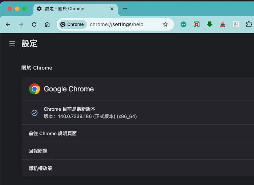The width and height of the screenshot is (254, 185).
Task: Open the red car extension icon
Action: tap(223, 24)
